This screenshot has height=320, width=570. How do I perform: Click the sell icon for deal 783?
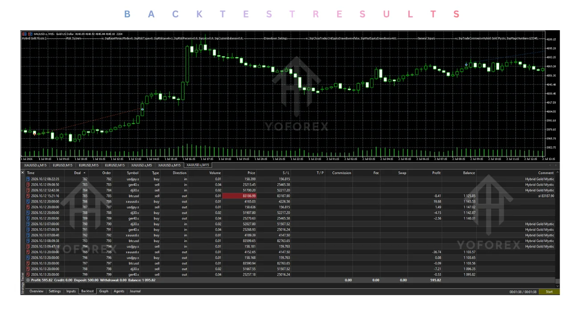pos(28,185)
